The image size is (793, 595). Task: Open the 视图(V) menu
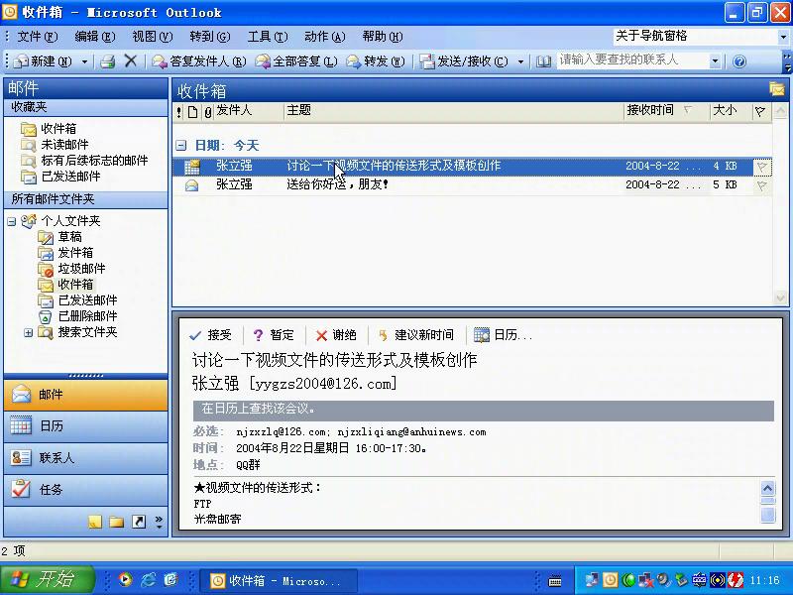(153, 37)
